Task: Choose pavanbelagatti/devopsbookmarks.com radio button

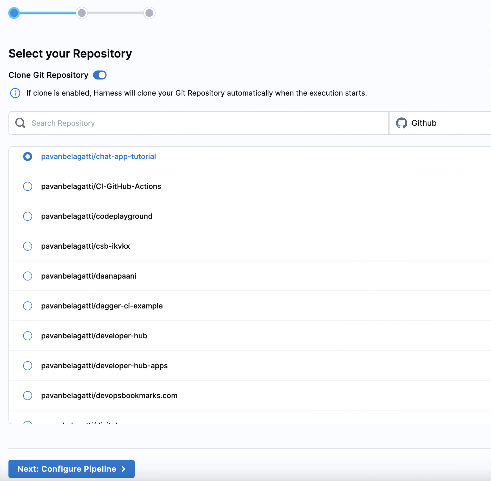Action: (28, 396)
